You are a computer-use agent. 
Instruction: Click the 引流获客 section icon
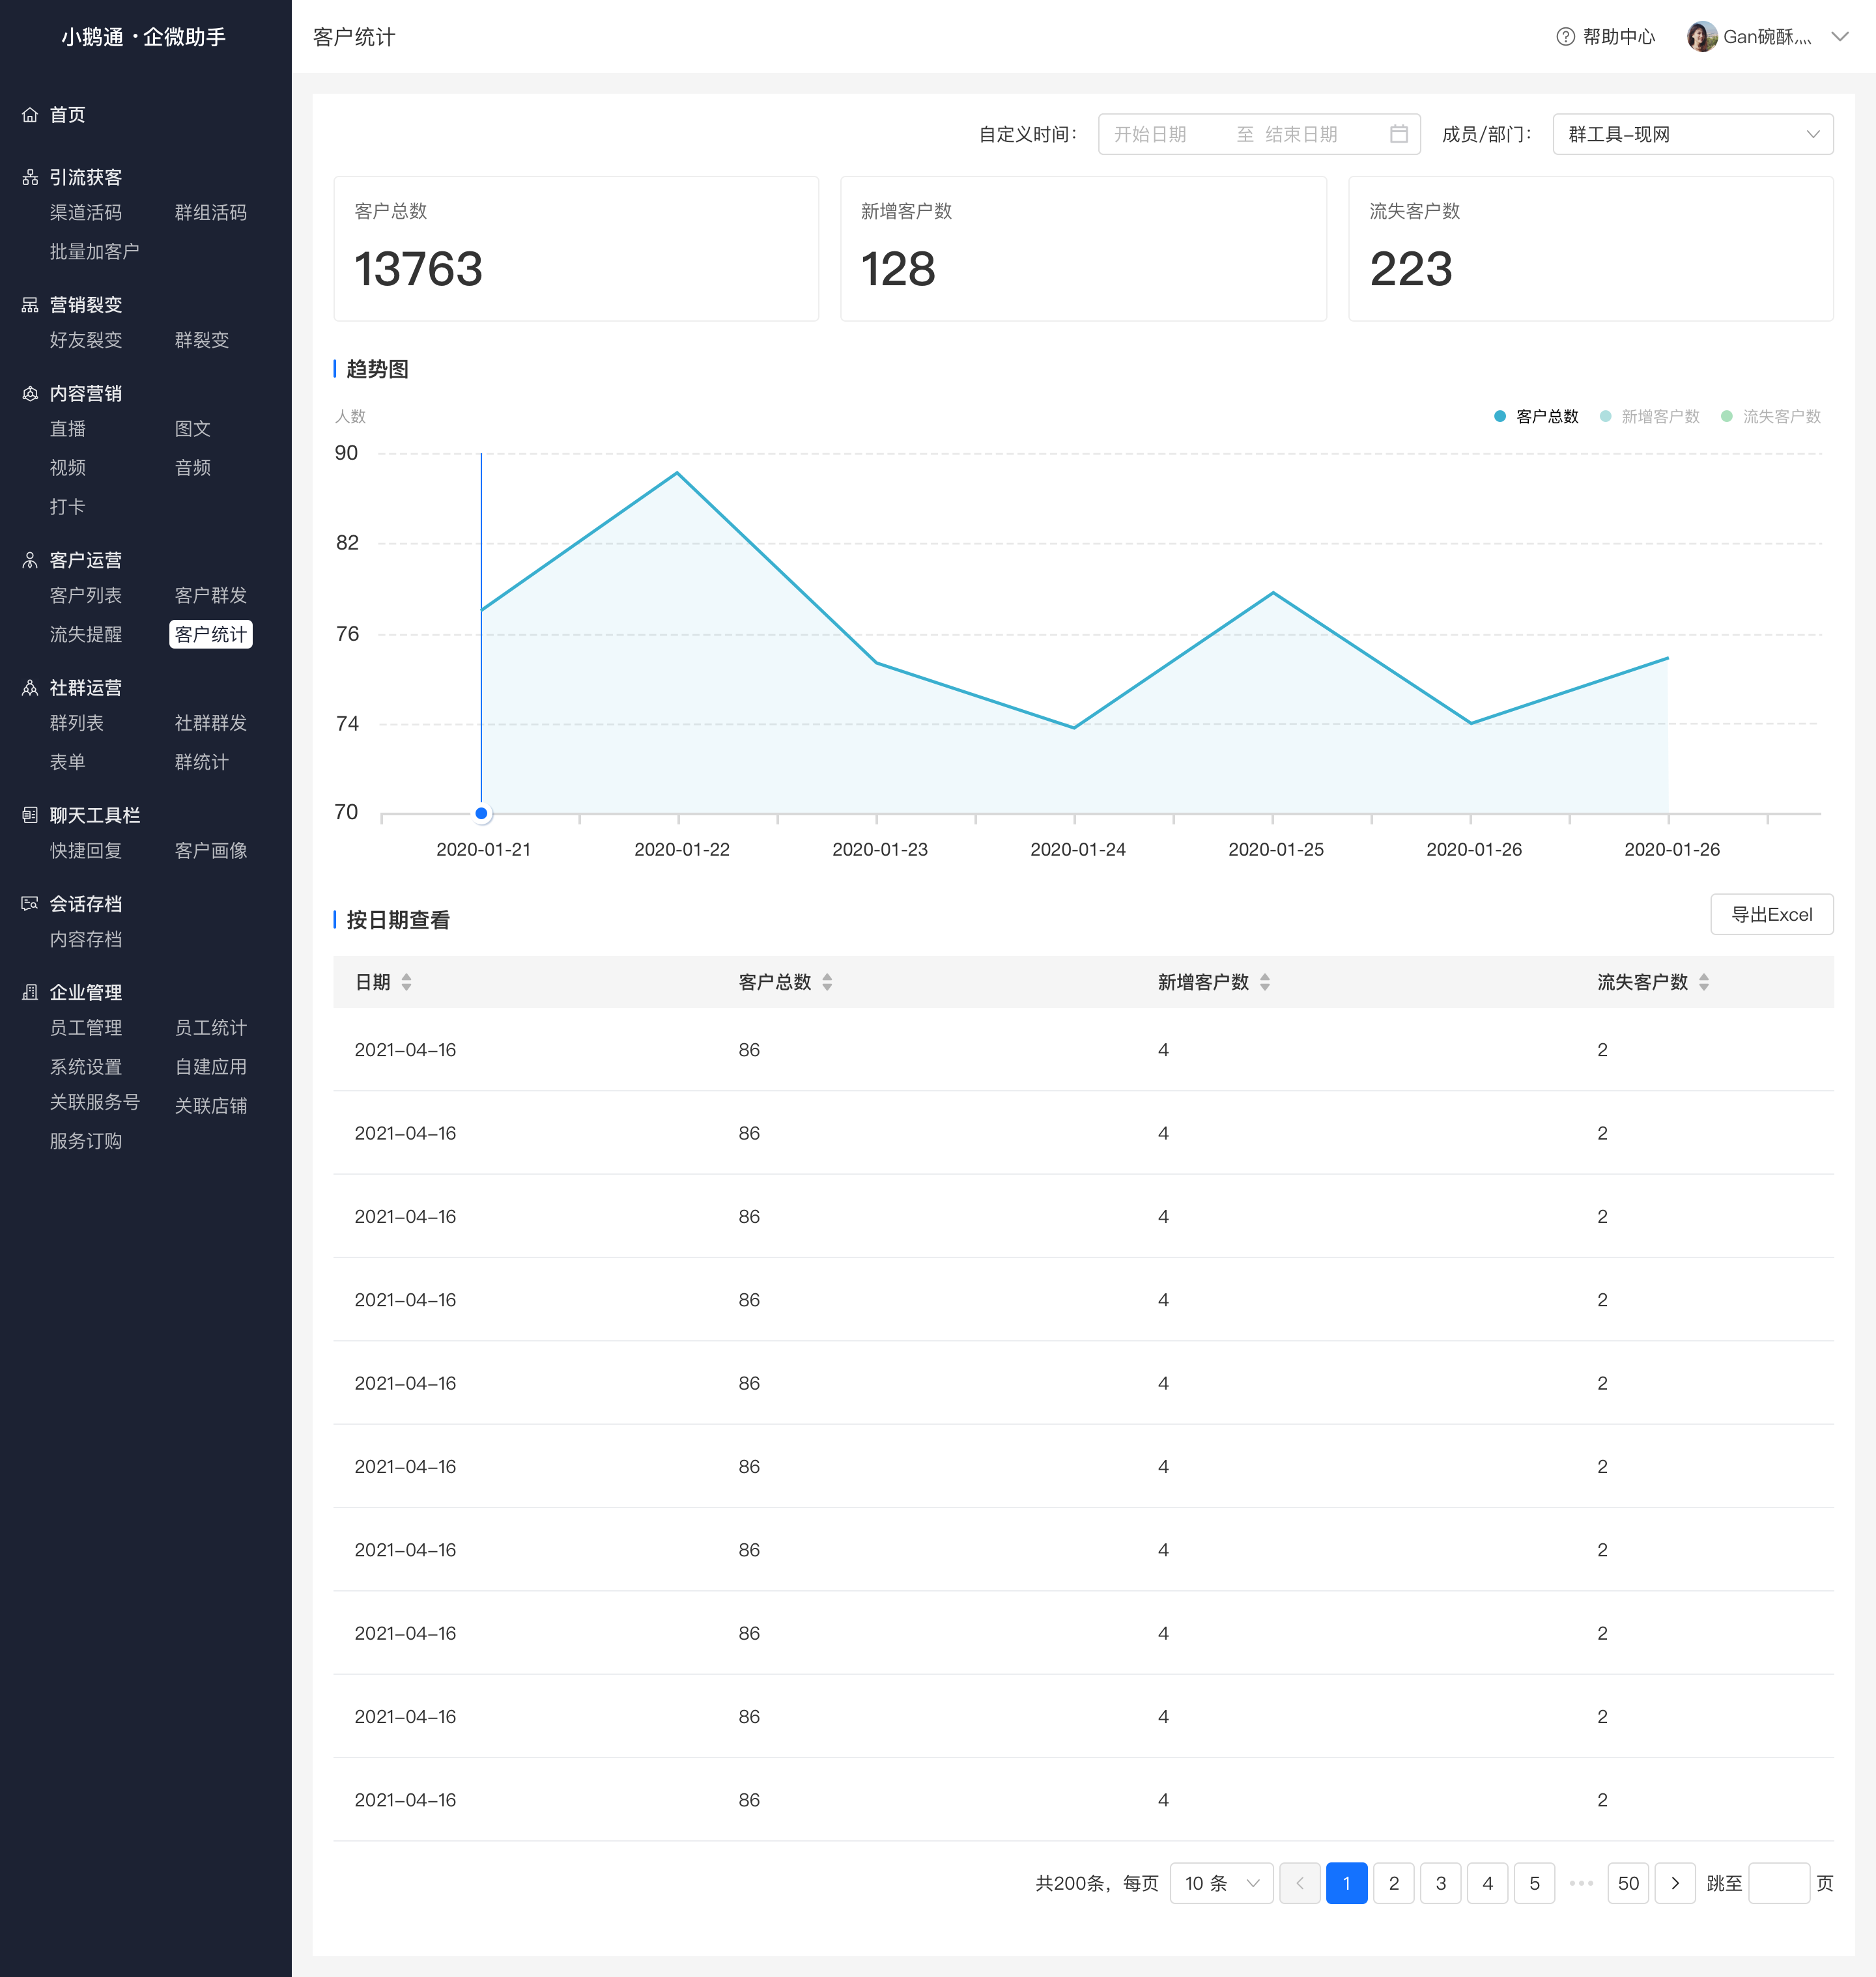pyautogui.click(x=30, y=177)
